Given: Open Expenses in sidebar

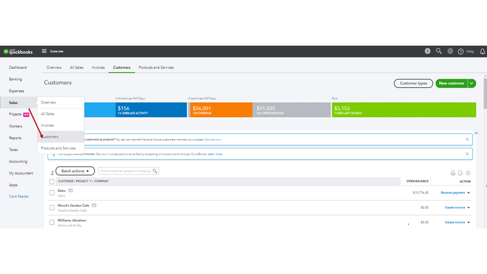Looking at the screenshot, I should coord(17,91).
